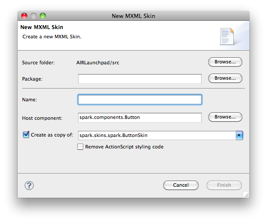The height and width of the screenshot is (222, 267).
Task: Click the New MXML Skin title bar
Action: (x=133, y=16)
